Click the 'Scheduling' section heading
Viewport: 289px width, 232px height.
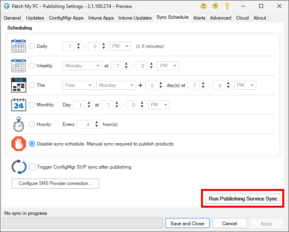point(20,28)
